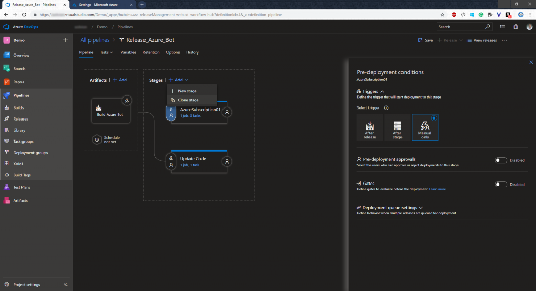Open post-deployment conditions of Update Code stage
The height and width of the screenshot is (291, 536).
[x=227, y=161]
